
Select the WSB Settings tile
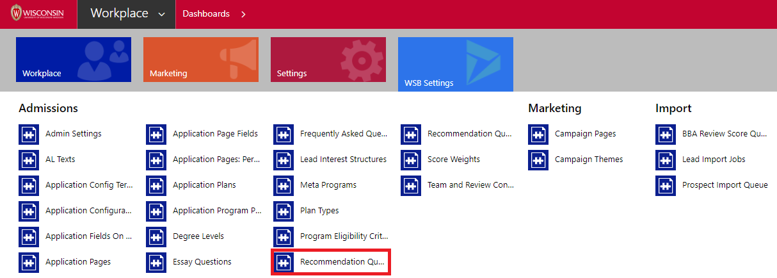click(455, 64)
